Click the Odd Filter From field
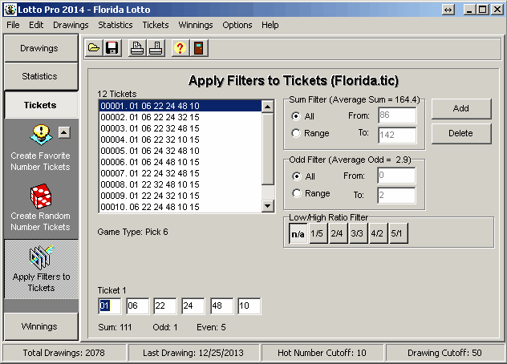Image resolution: width=507 pixels, height=364 pixels. (396, 176)
